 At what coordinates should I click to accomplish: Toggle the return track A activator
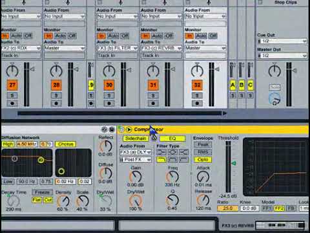click(232, 85)
